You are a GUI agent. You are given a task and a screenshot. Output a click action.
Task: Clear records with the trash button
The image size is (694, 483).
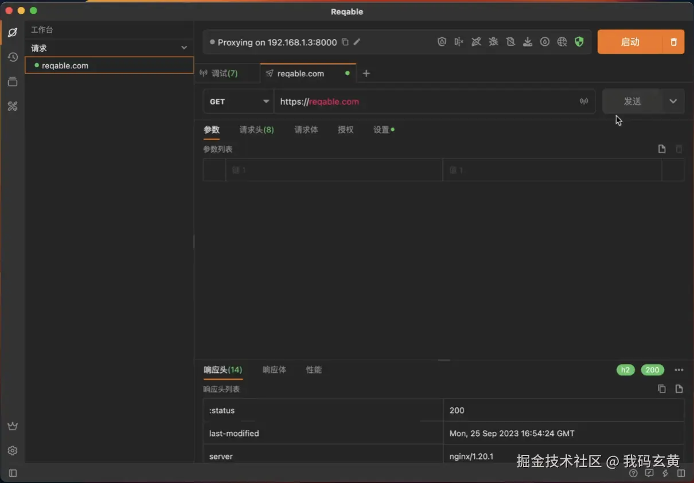click(x=674, y=42)
